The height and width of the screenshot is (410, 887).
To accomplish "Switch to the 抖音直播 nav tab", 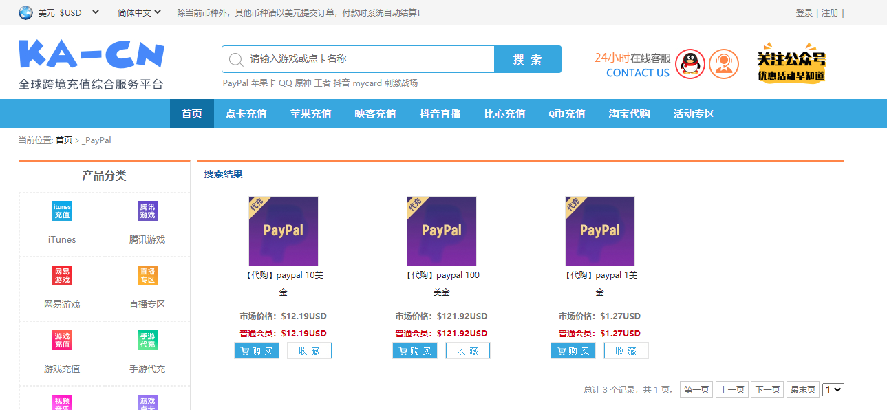I will coord(440,114).
